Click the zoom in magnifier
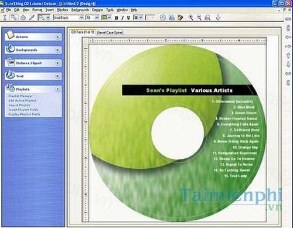 point(191,18)
